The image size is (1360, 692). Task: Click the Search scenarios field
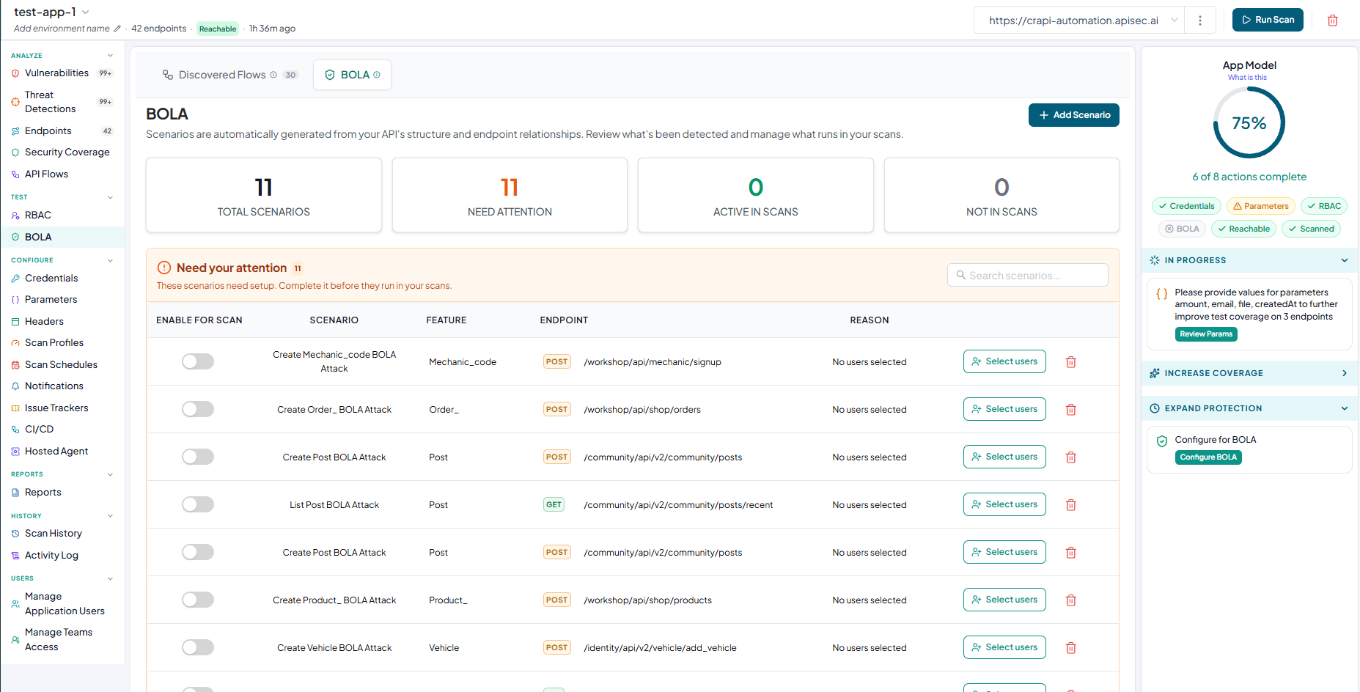coord(1027,275)
